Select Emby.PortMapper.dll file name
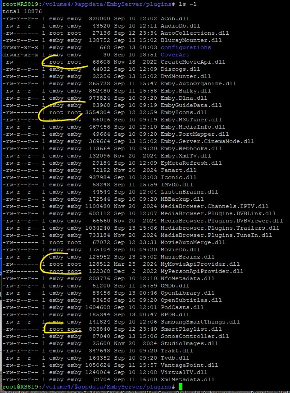This screenshot has height=393, width=290. 195,134
